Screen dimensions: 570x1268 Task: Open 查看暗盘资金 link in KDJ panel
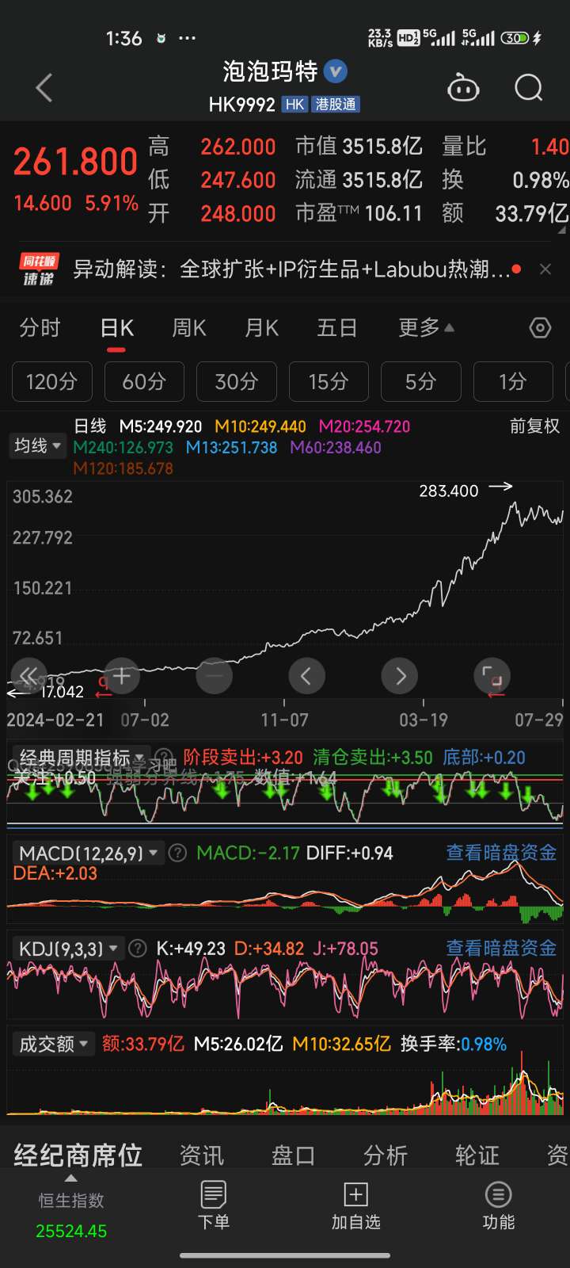click(501, 948)
